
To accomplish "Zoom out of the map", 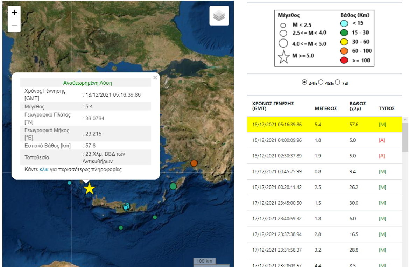I will tap(14, 26).
